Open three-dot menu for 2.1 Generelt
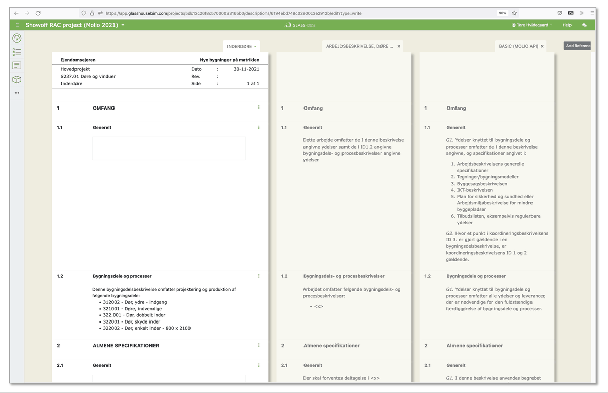 click(259, 365)
